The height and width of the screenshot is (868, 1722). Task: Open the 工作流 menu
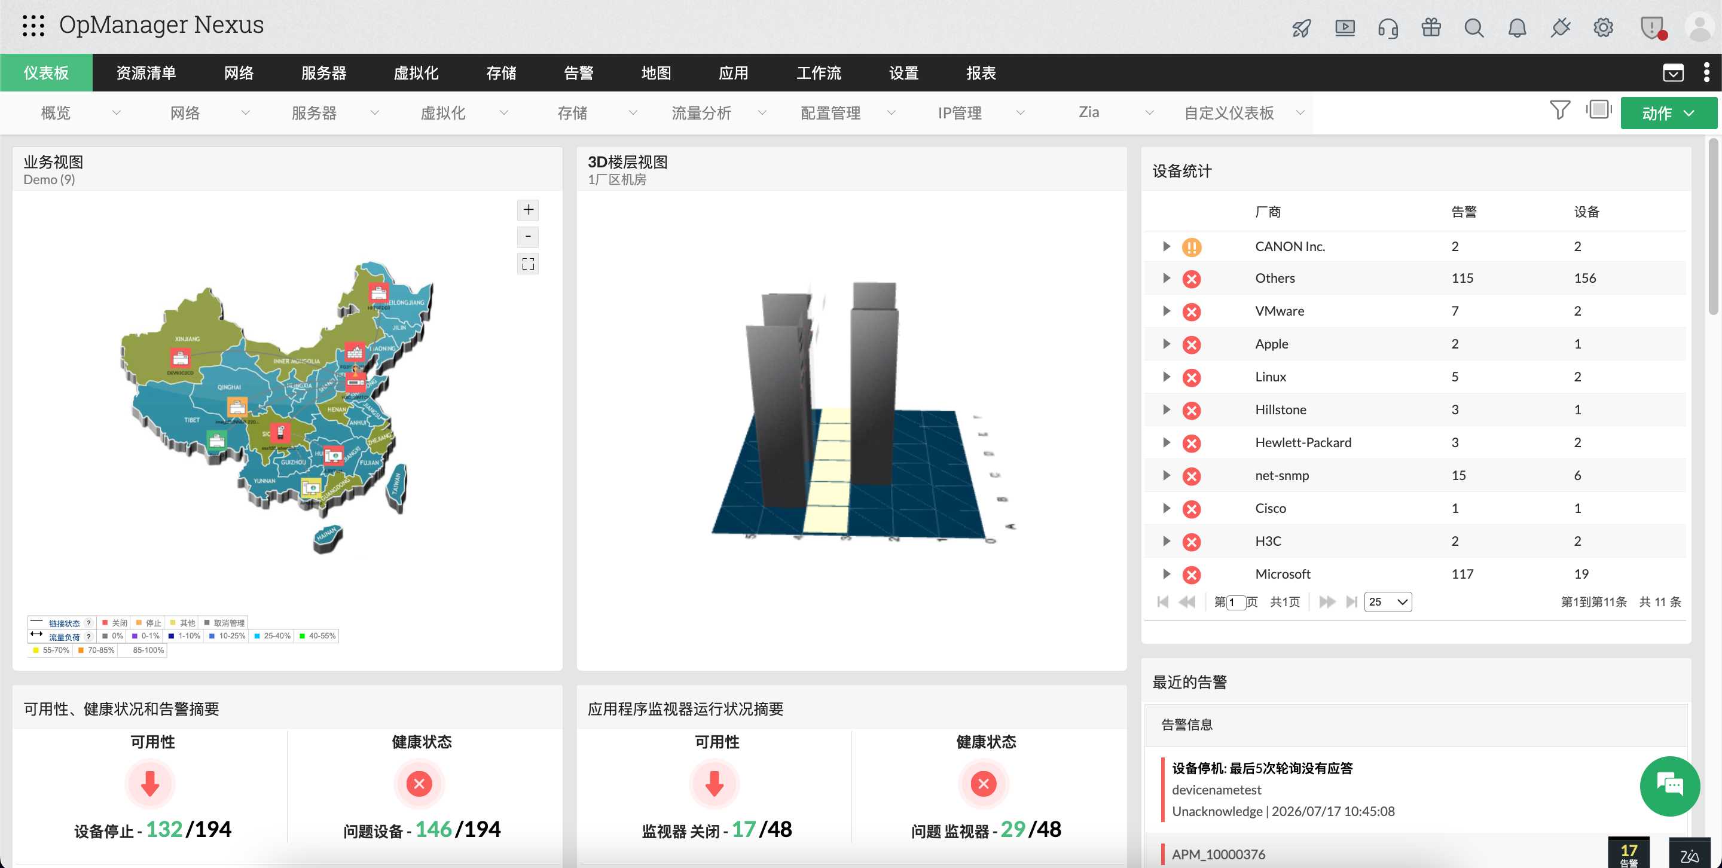pos(818,73)
